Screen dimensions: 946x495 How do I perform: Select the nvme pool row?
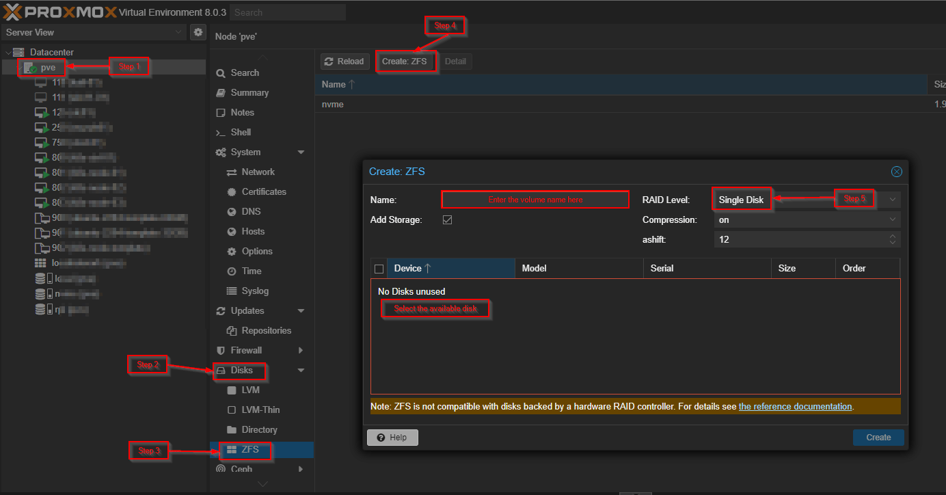pos(630,104)
